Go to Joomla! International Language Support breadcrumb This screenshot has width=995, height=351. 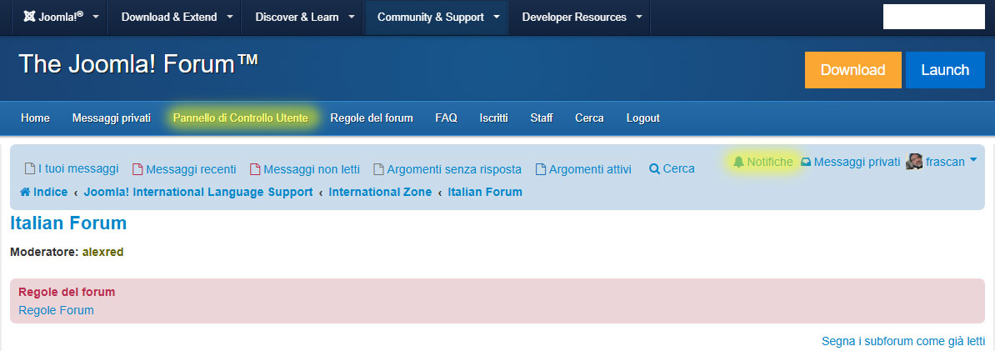[x=198, y=192]
